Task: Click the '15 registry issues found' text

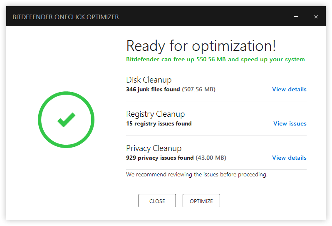Action: click(159, 123)
